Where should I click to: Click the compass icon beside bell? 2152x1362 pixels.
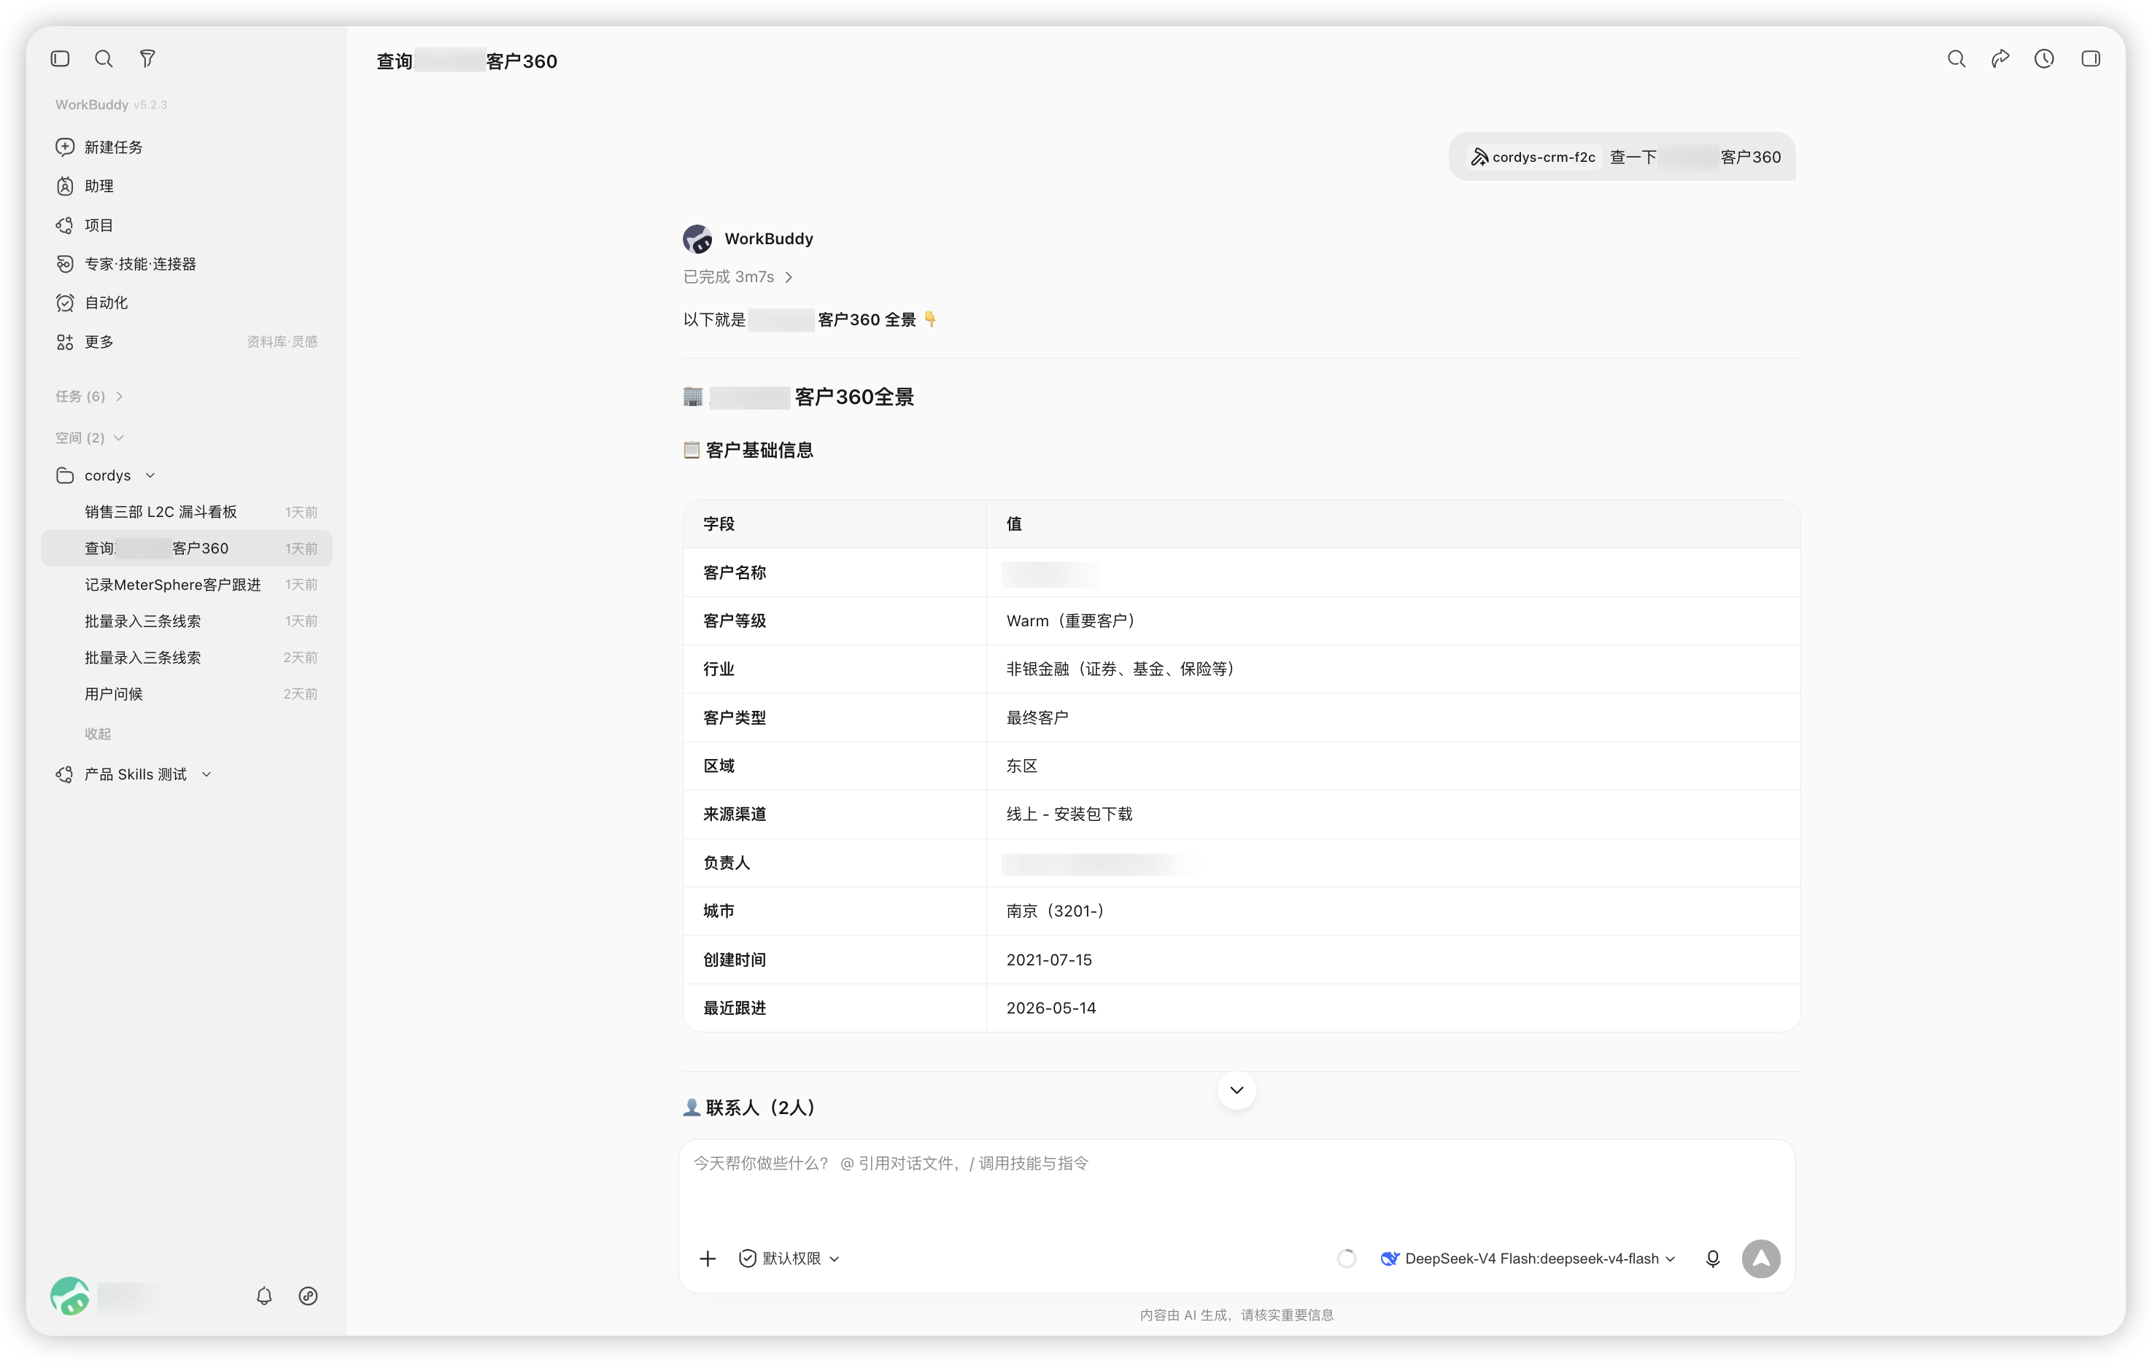click(309, 1296)
